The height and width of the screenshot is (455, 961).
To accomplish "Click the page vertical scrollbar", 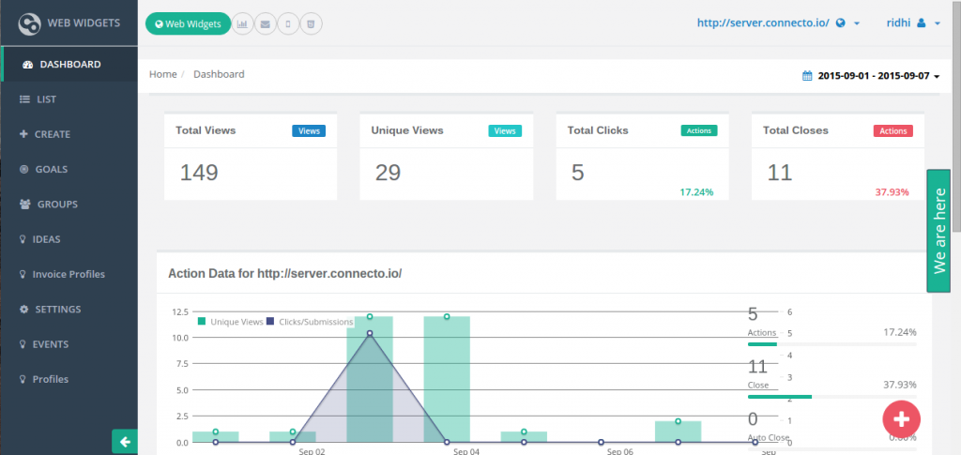I will [x=956, y=116].
